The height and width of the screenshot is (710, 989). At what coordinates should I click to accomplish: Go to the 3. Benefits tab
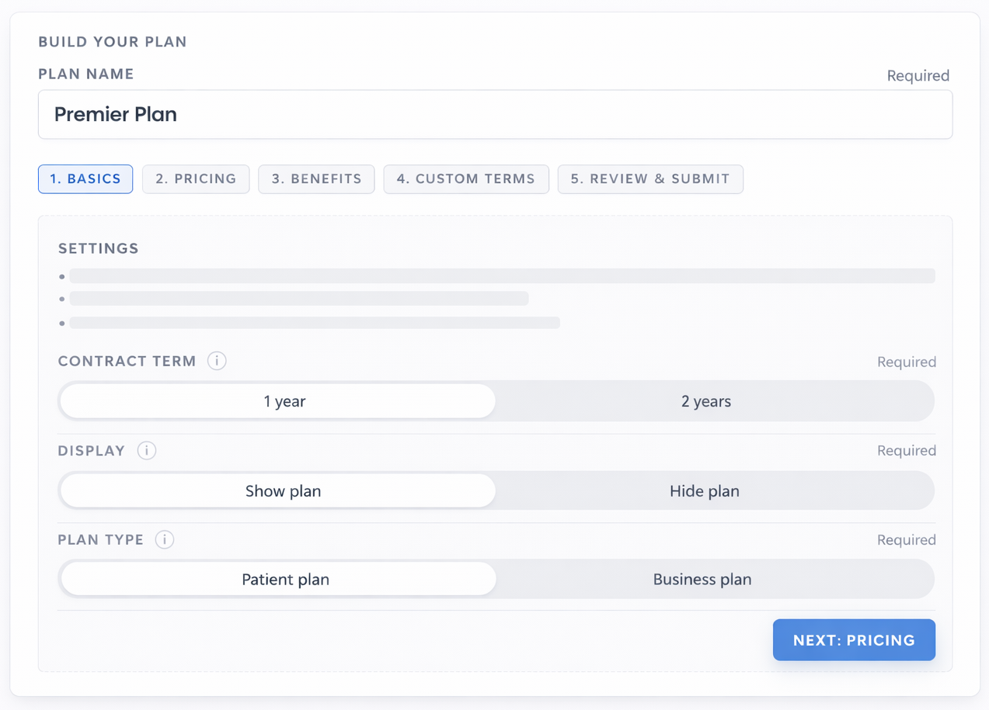click(316, 179)
